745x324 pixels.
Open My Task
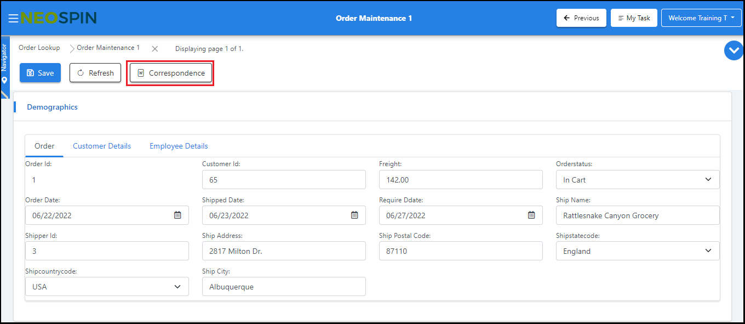pyautogui.click(x=634, y=18)
